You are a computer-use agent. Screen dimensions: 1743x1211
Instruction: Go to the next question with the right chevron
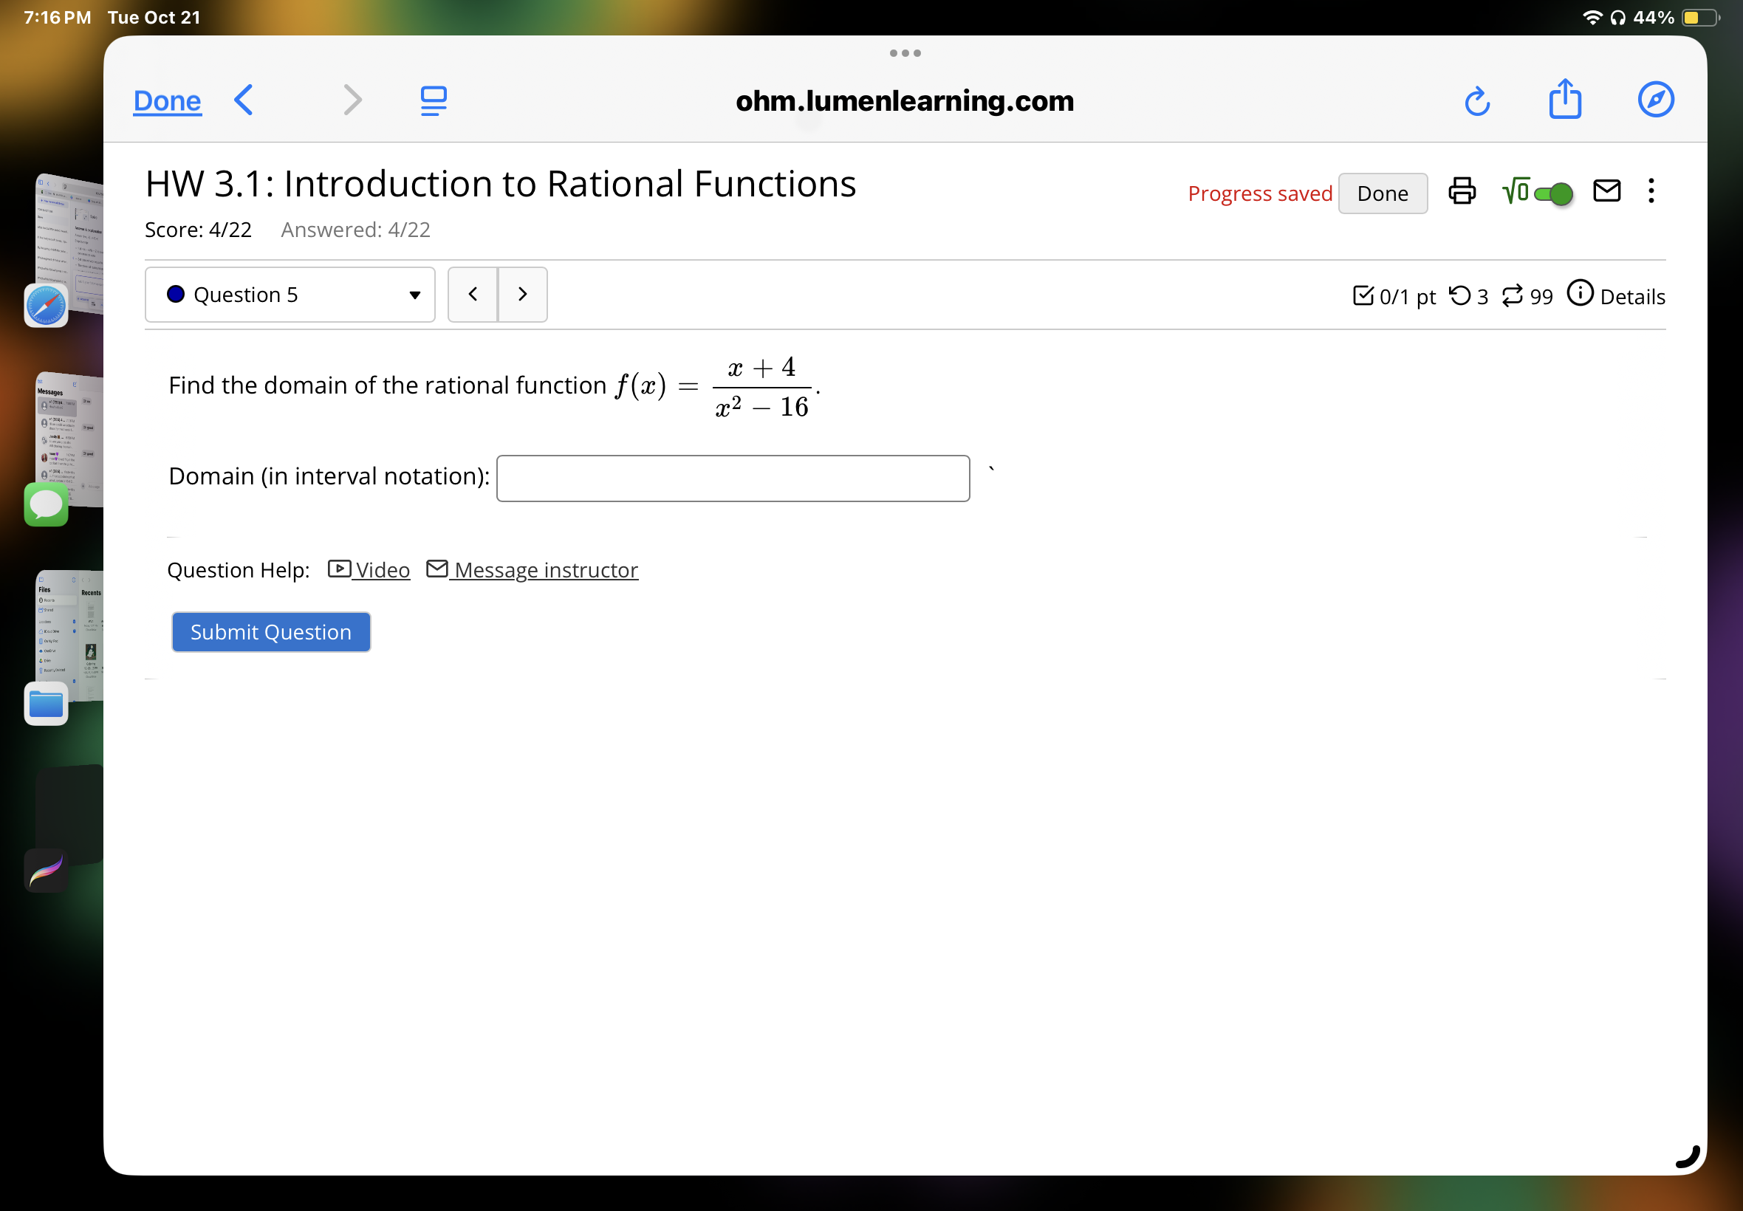(x=522, y=295)
